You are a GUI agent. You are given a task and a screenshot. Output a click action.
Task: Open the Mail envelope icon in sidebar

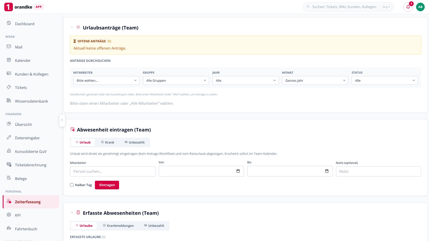(x=9, y=47)
